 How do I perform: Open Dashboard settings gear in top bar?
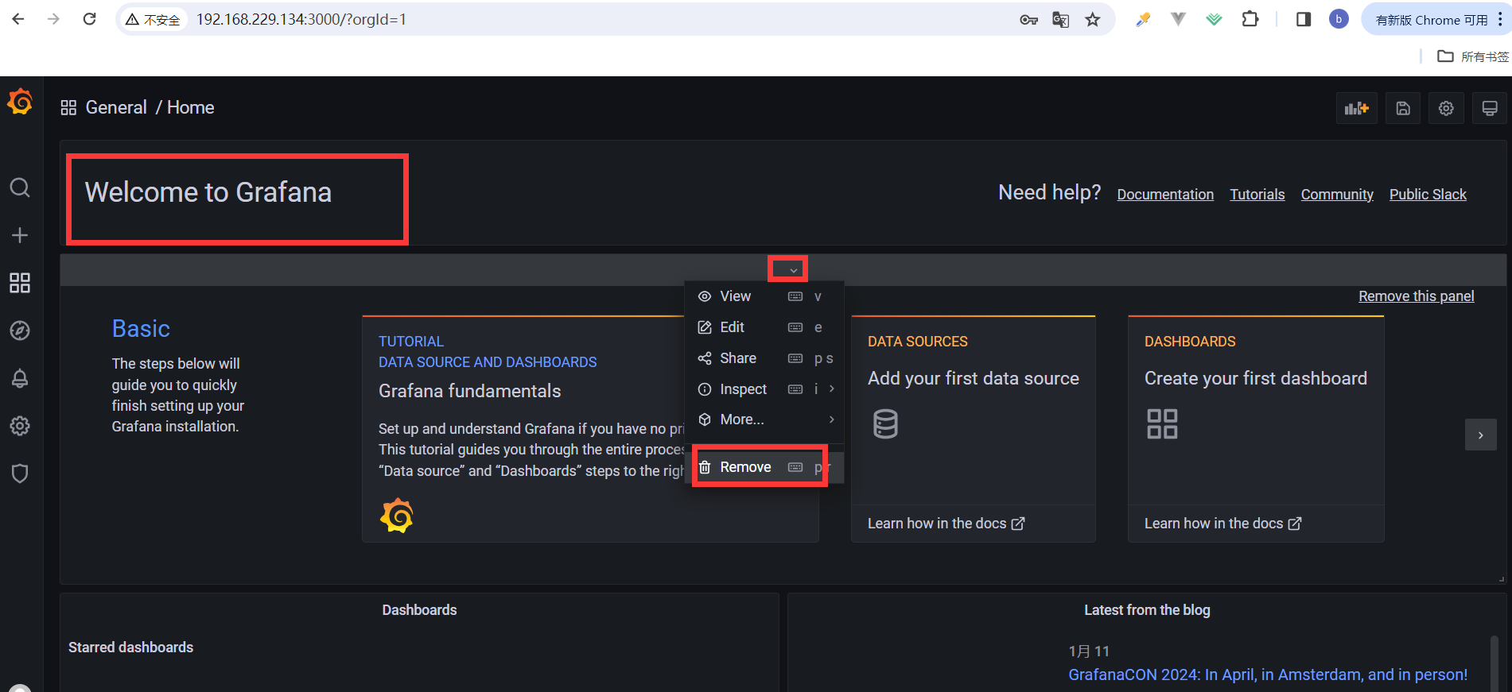(x=1446, y=108)
